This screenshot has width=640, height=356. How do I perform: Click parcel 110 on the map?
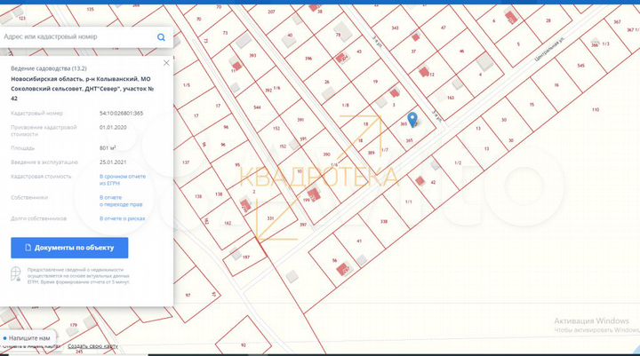click(x=596, y=110)
